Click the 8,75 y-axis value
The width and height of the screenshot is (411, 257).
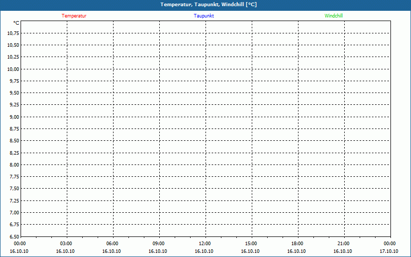coord(14,129)
